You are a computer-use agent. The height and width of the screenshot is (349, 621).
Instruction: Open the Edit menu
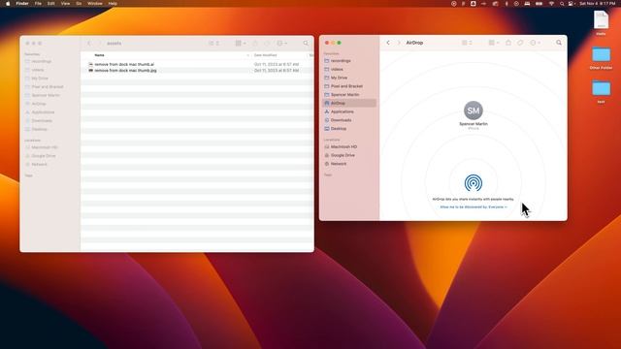(51, 4)
